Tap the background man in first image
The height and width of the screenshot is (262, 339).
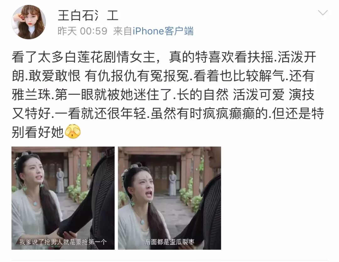click(x=60, y=180)
